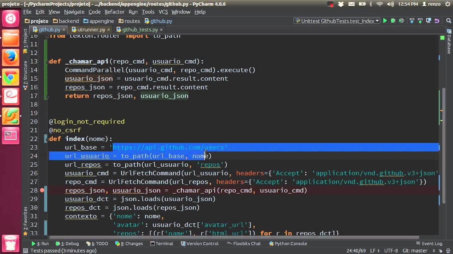Image resolution: width=453 pixels, height=254 pixels.
Task: Open the run configuration dropdown
Action: tap(337, 21)
